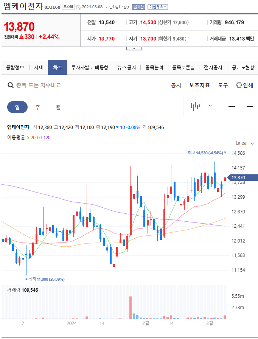Open the 뉴스·공시 tab
Viewport: 258px width, 339px height.
(127, 67)
